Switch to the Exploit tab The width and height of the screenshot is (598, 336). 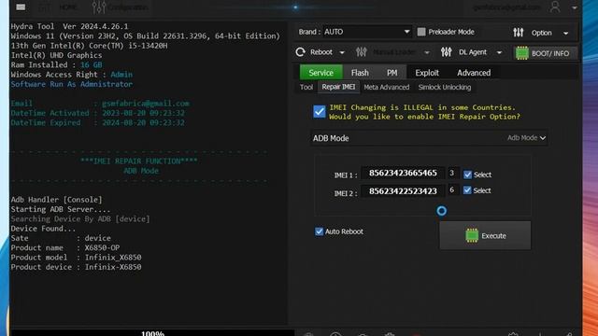coord(427,73)
